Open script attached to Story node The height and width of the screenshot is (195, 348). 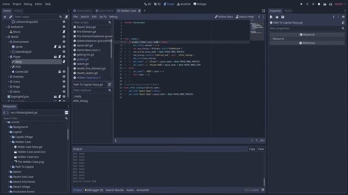64,62
